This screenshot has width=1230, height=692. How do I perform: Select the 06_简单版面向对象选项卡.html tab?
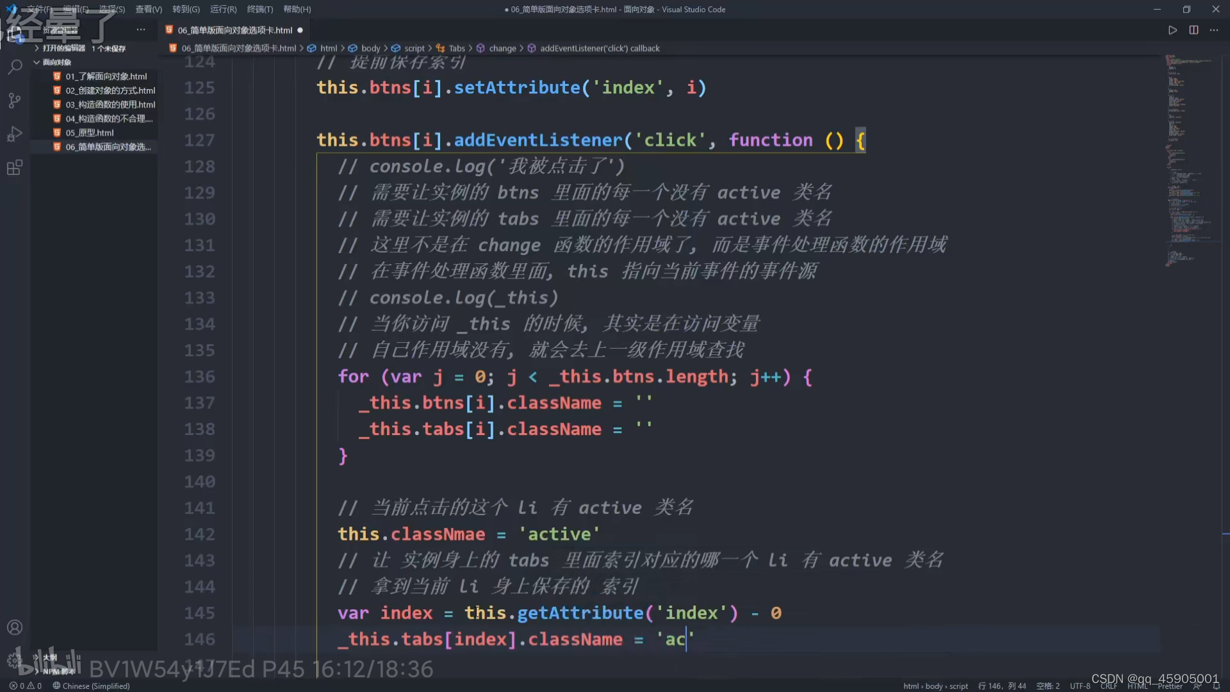point(231,29)
